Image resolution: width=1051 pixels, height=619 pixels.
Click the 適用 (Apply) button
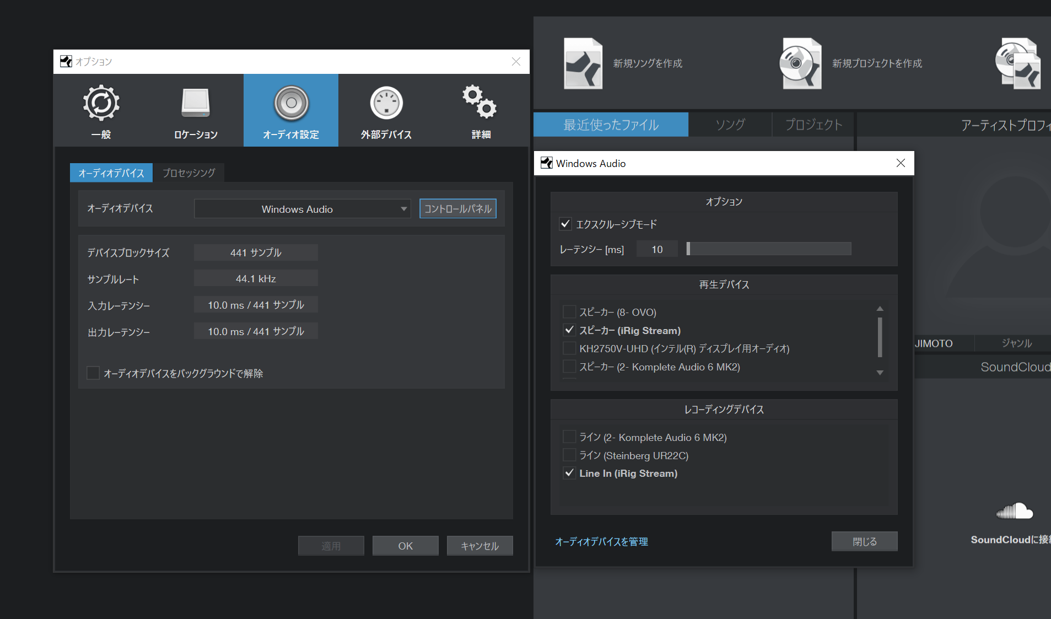[331, 546]
